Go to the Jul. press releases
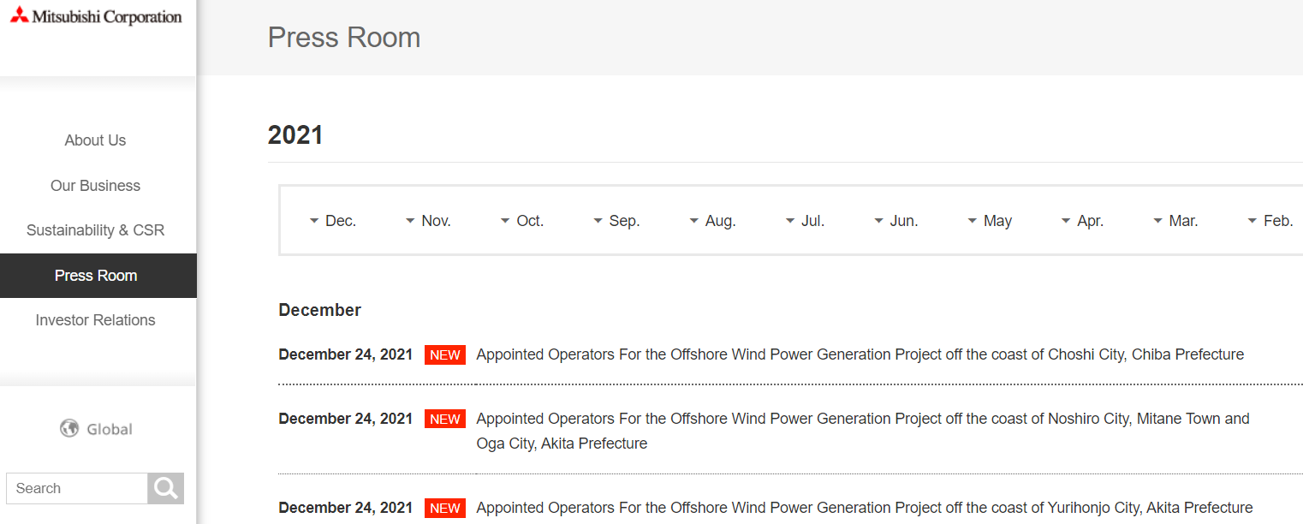The height and width of the screenshot is (524, 1303). [805, 221]
